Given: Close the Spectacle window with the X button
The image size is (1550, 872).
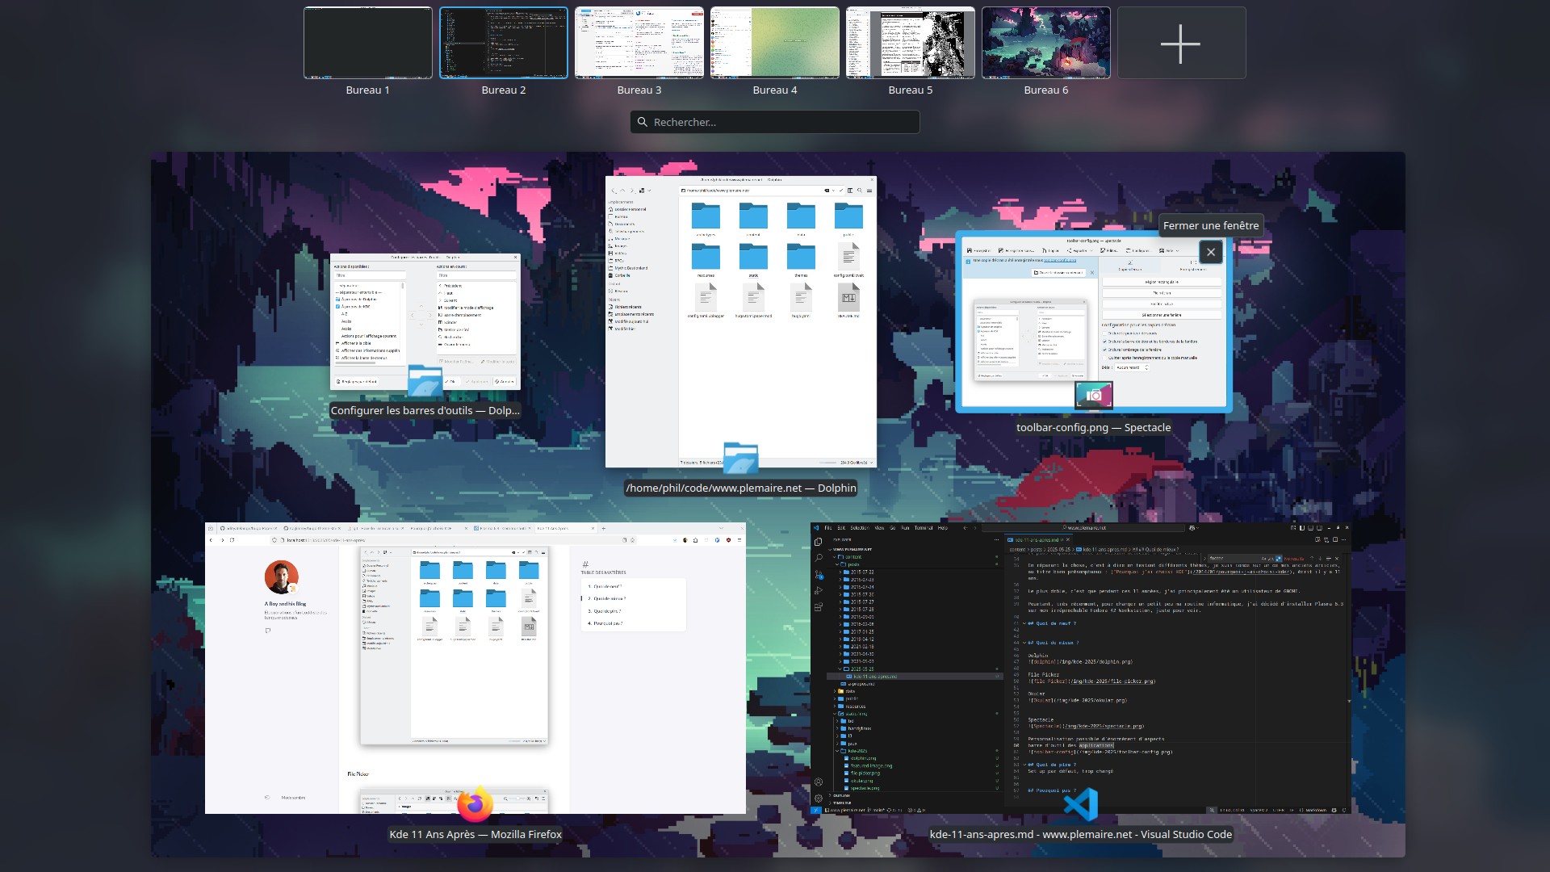Looking at the screenshot, I should [x=1211, y=252].
